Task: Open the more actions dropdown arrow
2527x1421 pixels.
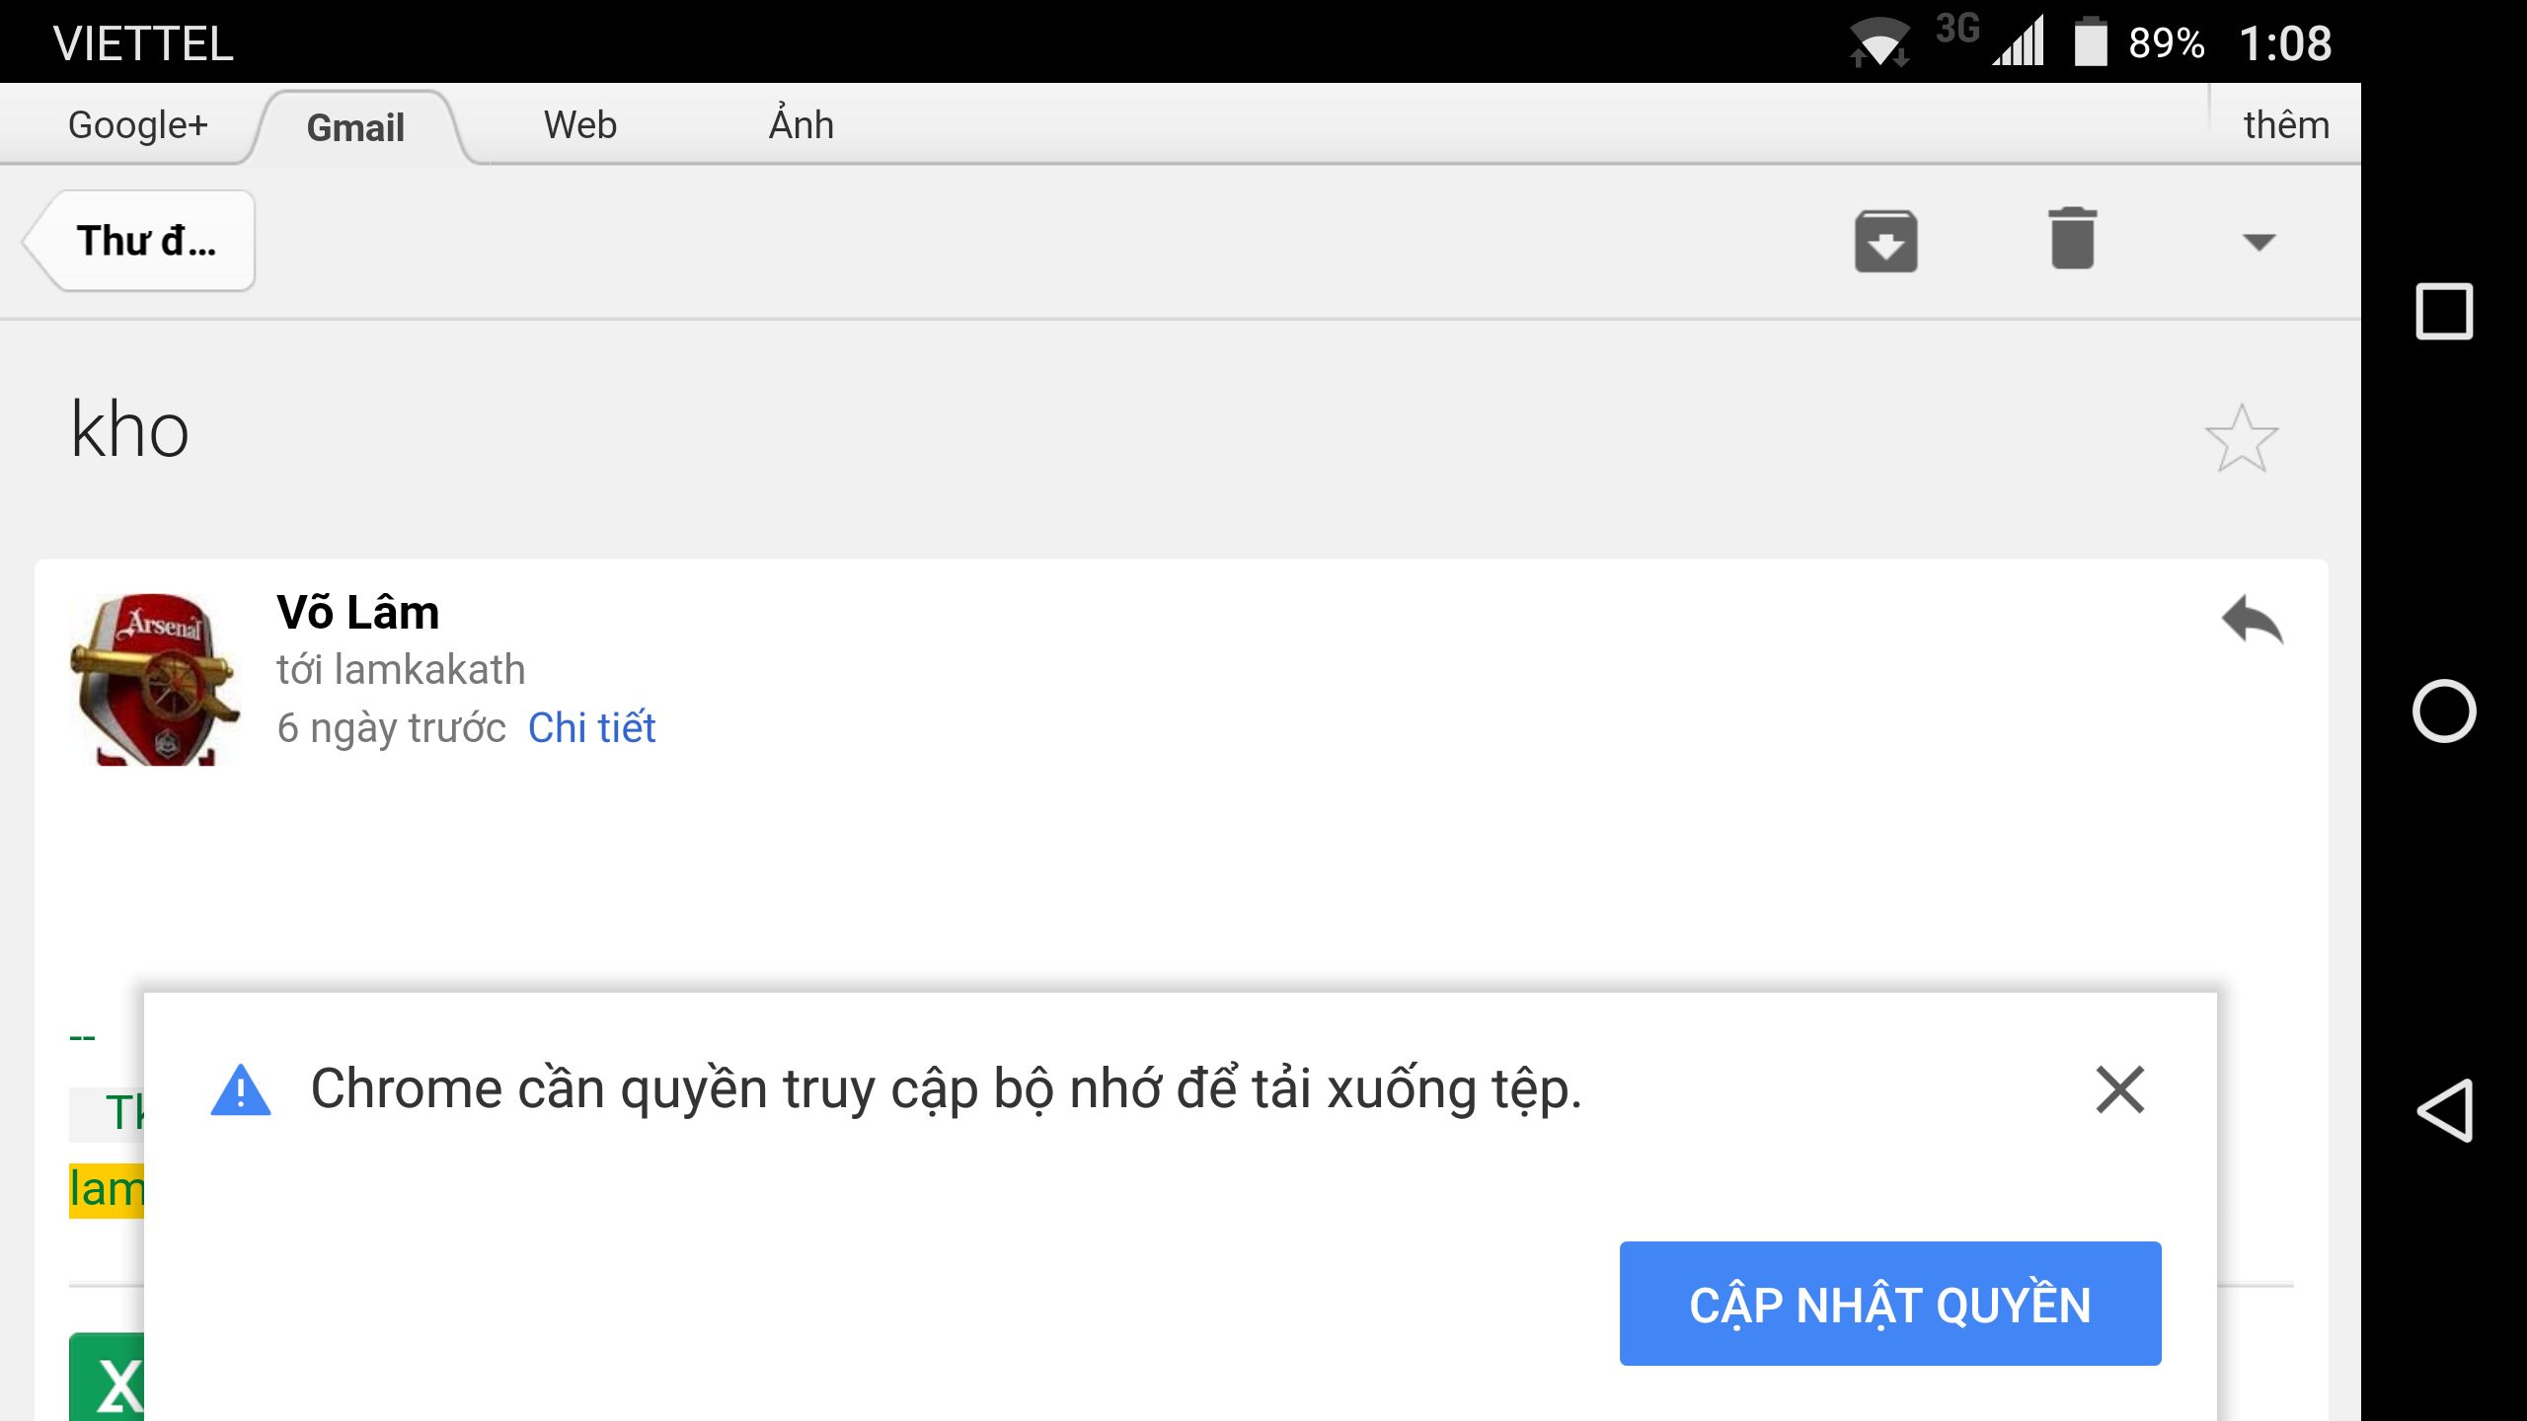Action: point(2259,242)
